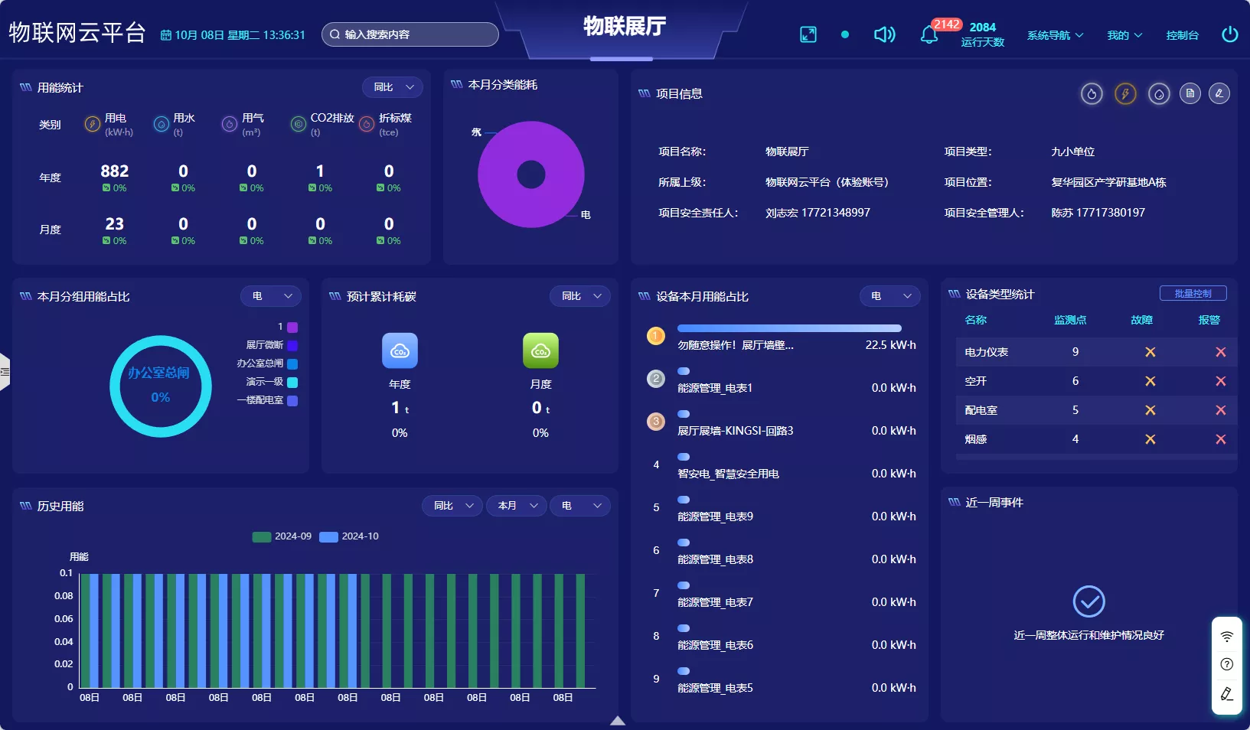Go to 控制台

pyautogui.click(x=1182, y=35)
